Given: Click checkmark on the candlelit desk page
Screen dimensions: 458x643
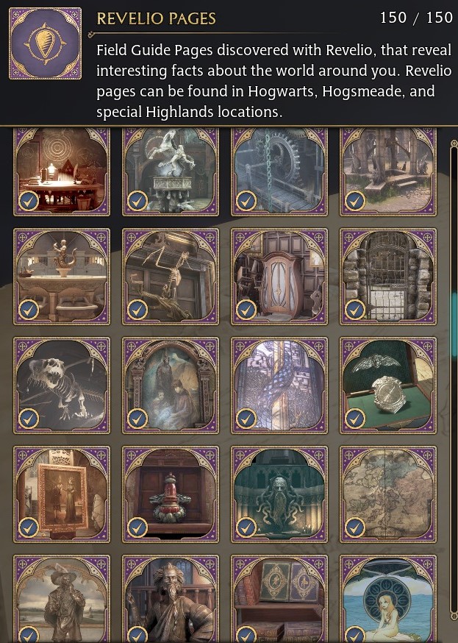Looking at the screenshot, I should (x=29, y=201).
